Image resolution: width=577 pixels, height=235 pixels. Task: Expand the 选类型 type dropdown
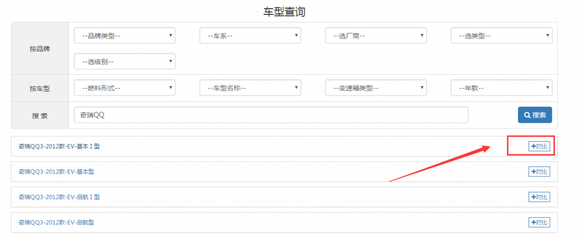(501, 36)
